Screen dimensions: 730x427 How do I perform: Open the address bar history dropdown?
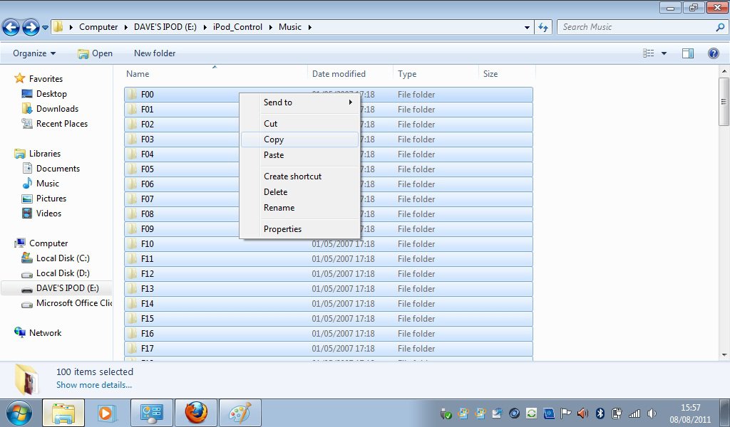(x=527, y=28)
